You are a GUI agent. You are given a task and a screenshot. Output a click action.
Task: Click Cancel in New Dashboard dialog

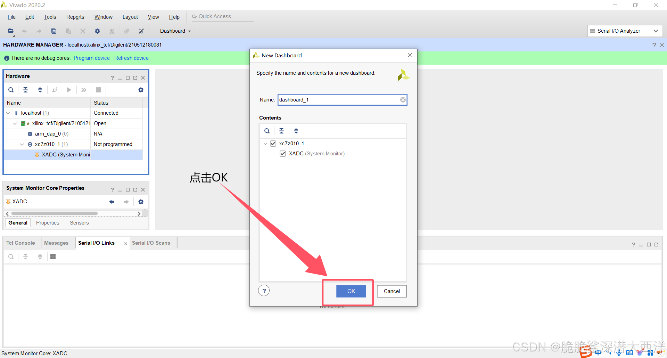pos(392,291)
